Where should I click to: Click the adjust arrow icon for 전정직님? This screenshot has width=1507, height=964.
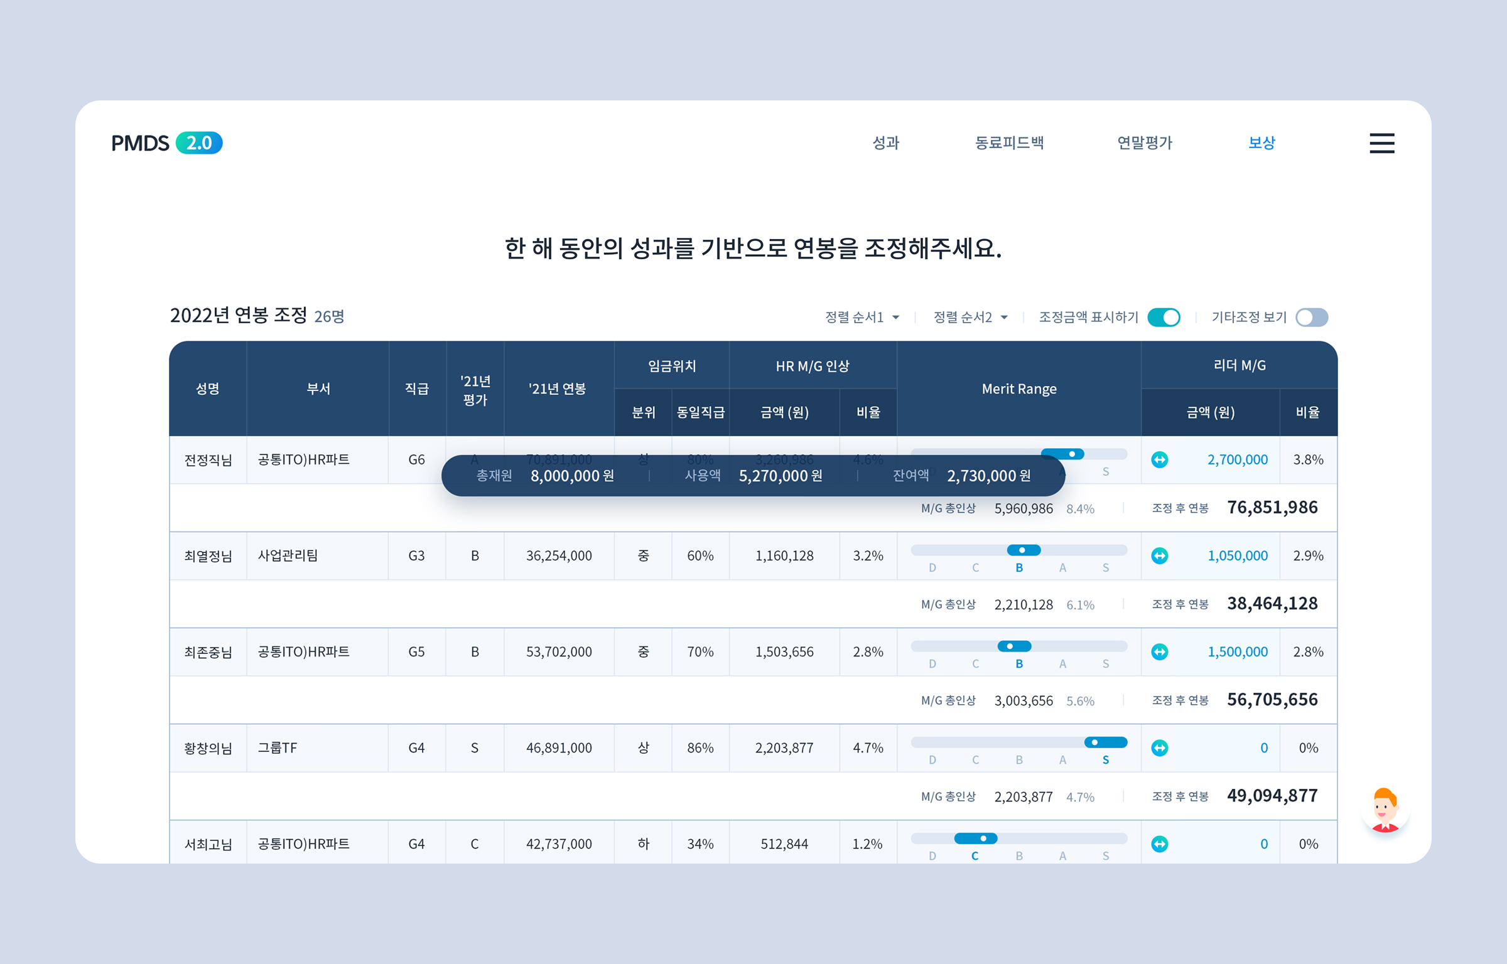coord(1160,459)
